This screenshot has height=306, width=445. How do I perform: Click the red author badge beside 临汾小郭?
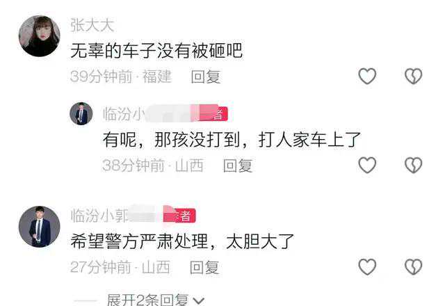179,216
